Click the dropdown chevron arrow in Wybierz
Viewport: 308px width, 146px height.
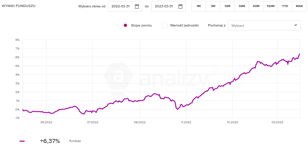pos(296,25)
